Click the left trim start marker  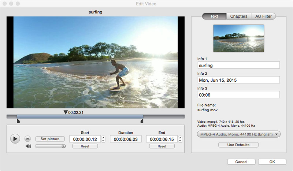[x=18, y=121]
